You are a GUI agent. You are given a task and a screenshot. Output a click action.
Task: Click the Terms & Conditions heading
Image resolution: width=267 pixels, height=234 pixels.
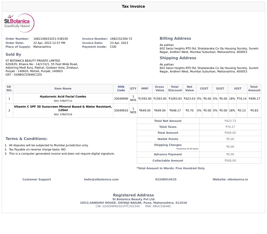pos(26,139)
